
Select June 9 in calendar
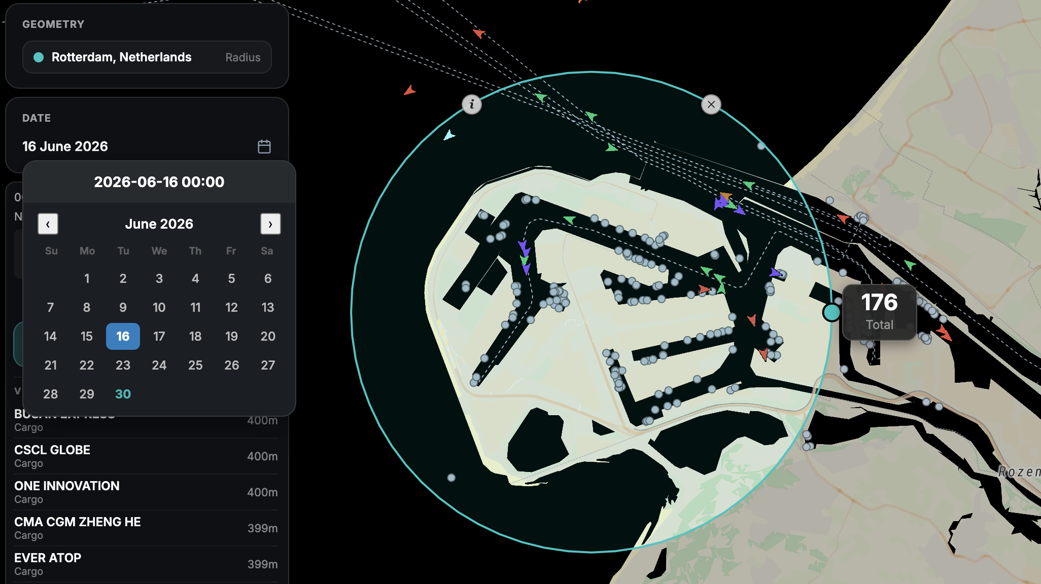pos(123,307)
